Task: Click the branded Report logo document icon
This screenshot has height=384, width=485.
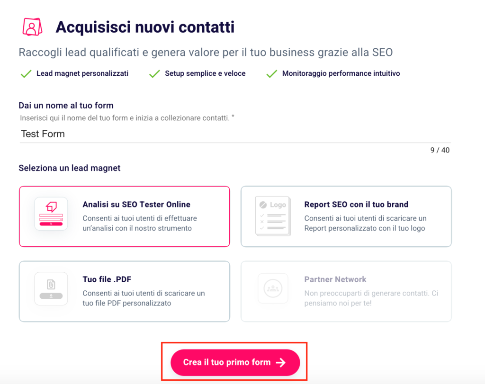Action: click(273, 216)
